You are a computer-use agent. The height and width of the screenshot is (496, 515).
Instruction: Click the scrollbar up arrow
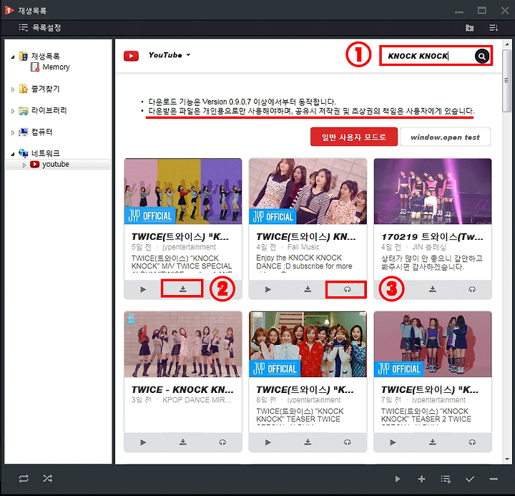(507, 44)
